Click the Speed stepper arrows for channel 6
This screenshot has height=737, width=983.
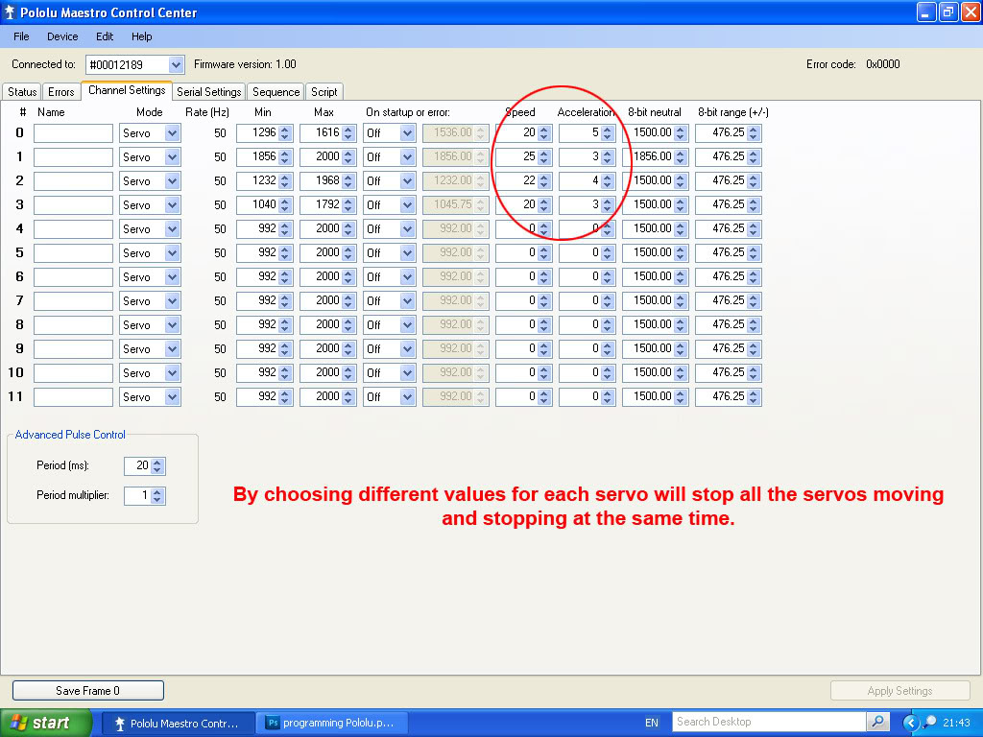click(544, 277)
